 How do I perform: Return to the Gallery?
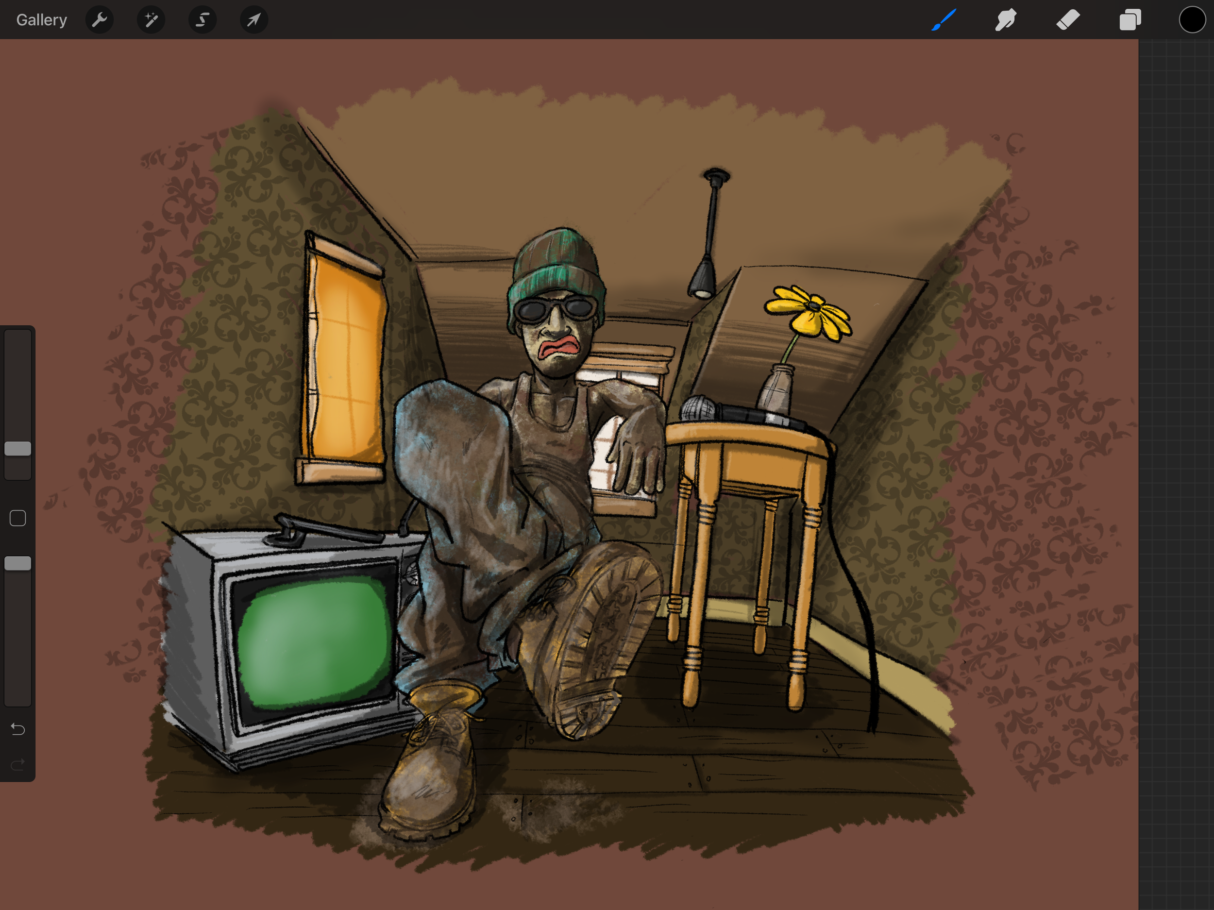point(42,20)
